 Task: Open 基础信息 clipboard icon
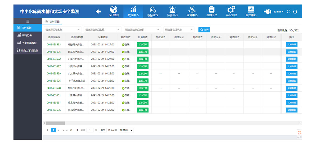point(212,10)
